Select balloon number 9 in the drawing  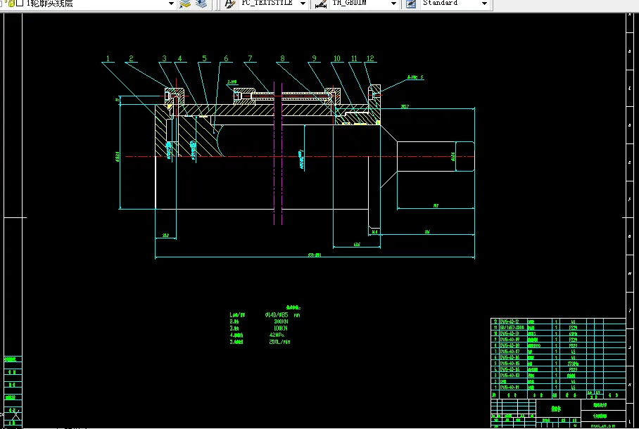(x=314, y=58)
